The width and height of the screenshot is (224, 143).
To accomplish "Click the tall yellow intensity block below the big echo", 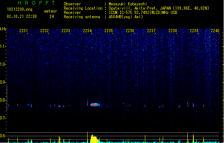I will pyautogui.click(x=94, y=139).
